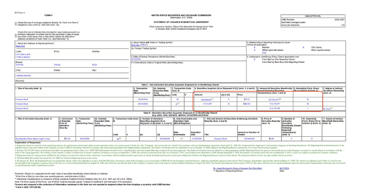Select the X mark beside Director
Image resolution: width=367 pixels, height=190 pixels.
(255, 47)
